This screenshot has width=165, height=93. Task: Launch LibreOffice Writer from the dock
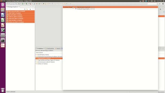point(3,15)
